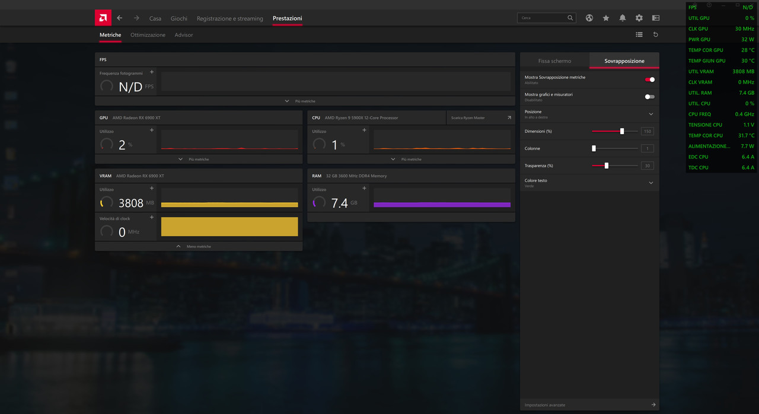Toggle the sidebar panel icon
This screenshot has width=759, height=414.
point(656,18)
